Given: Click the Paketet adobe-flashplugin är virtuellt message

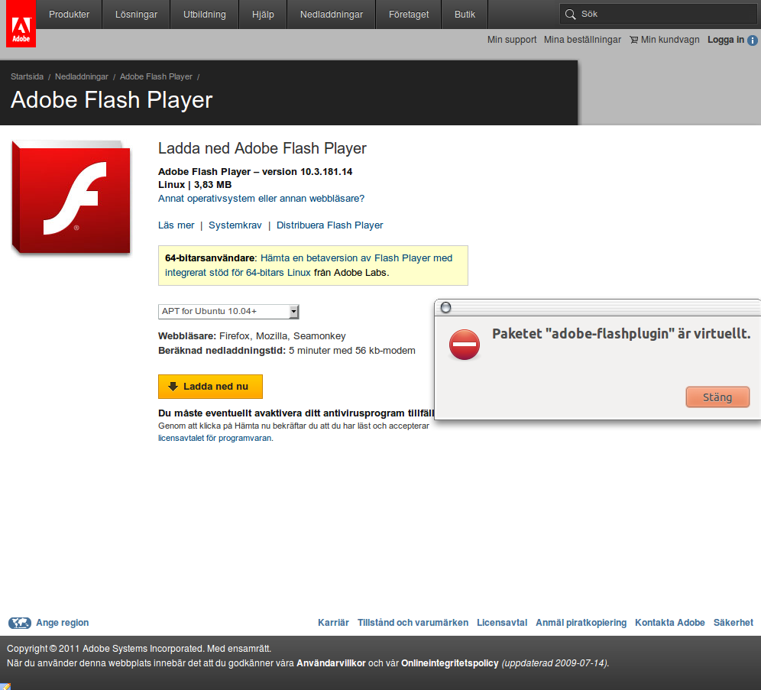Looking at the screenshot, I should [621, 334].
